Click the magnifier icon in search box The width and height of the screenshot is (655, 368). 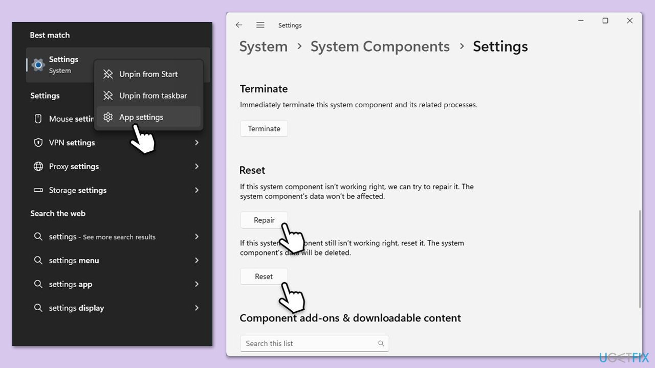(381, 343)
